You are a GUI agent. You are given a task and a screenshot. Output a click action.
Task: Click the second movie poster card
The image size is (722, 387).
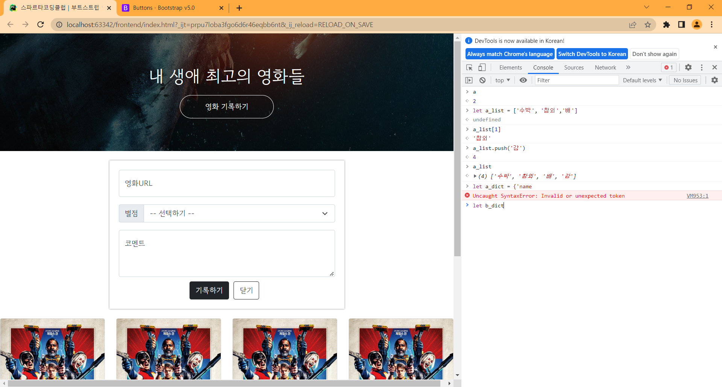click(x=168, y=349)
